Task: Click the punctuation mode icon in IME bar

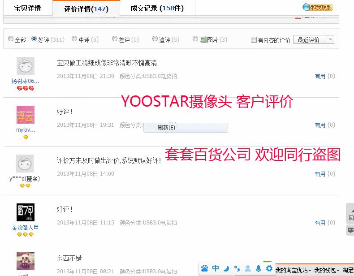Action: (237, 268)
